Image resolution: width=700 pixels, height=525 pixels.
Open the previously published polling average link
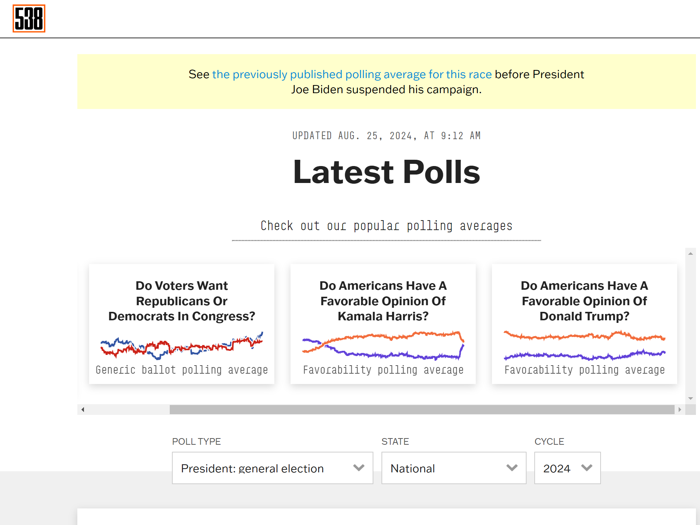click(x=352, y=74)
